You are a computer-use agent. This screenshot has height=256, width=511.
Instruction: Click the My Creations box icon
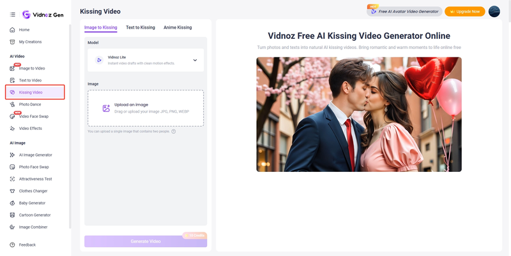click(12, 42)
